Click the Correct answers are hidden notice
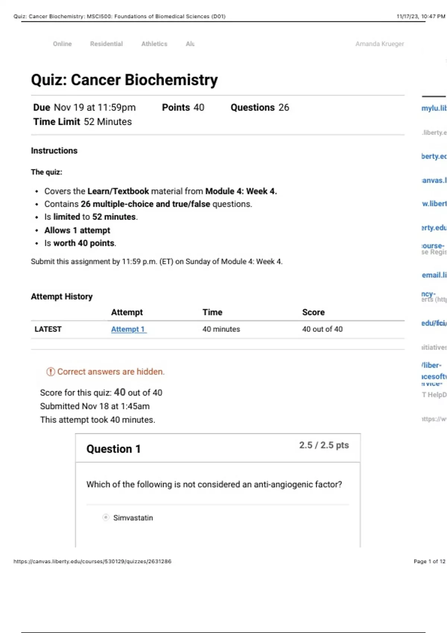The image size is (447, 633). (111, 372)
